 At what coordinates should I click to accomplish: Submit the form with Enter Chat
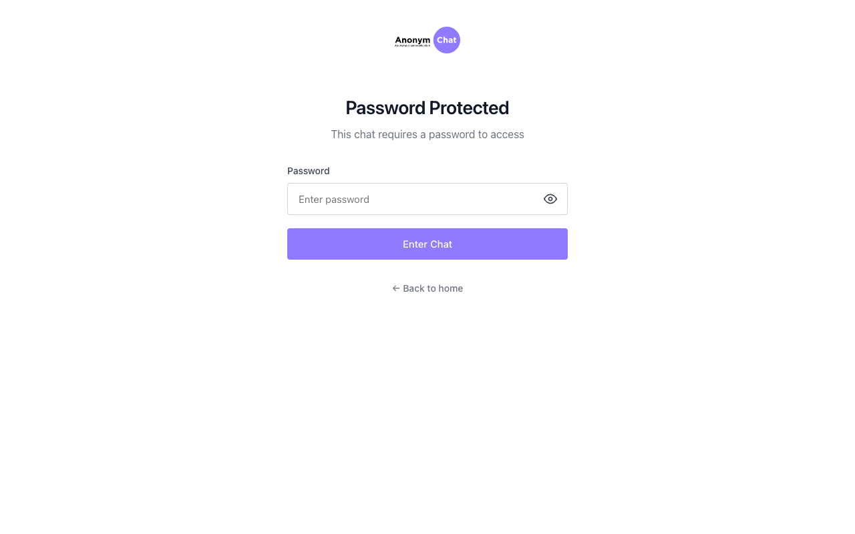coord(427,244)
